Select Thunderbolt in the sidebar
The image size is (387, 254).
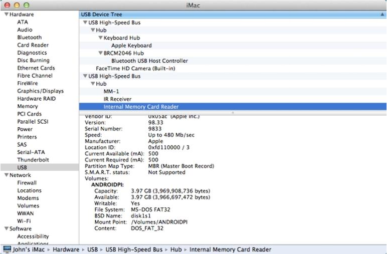[x=33, y=159]
